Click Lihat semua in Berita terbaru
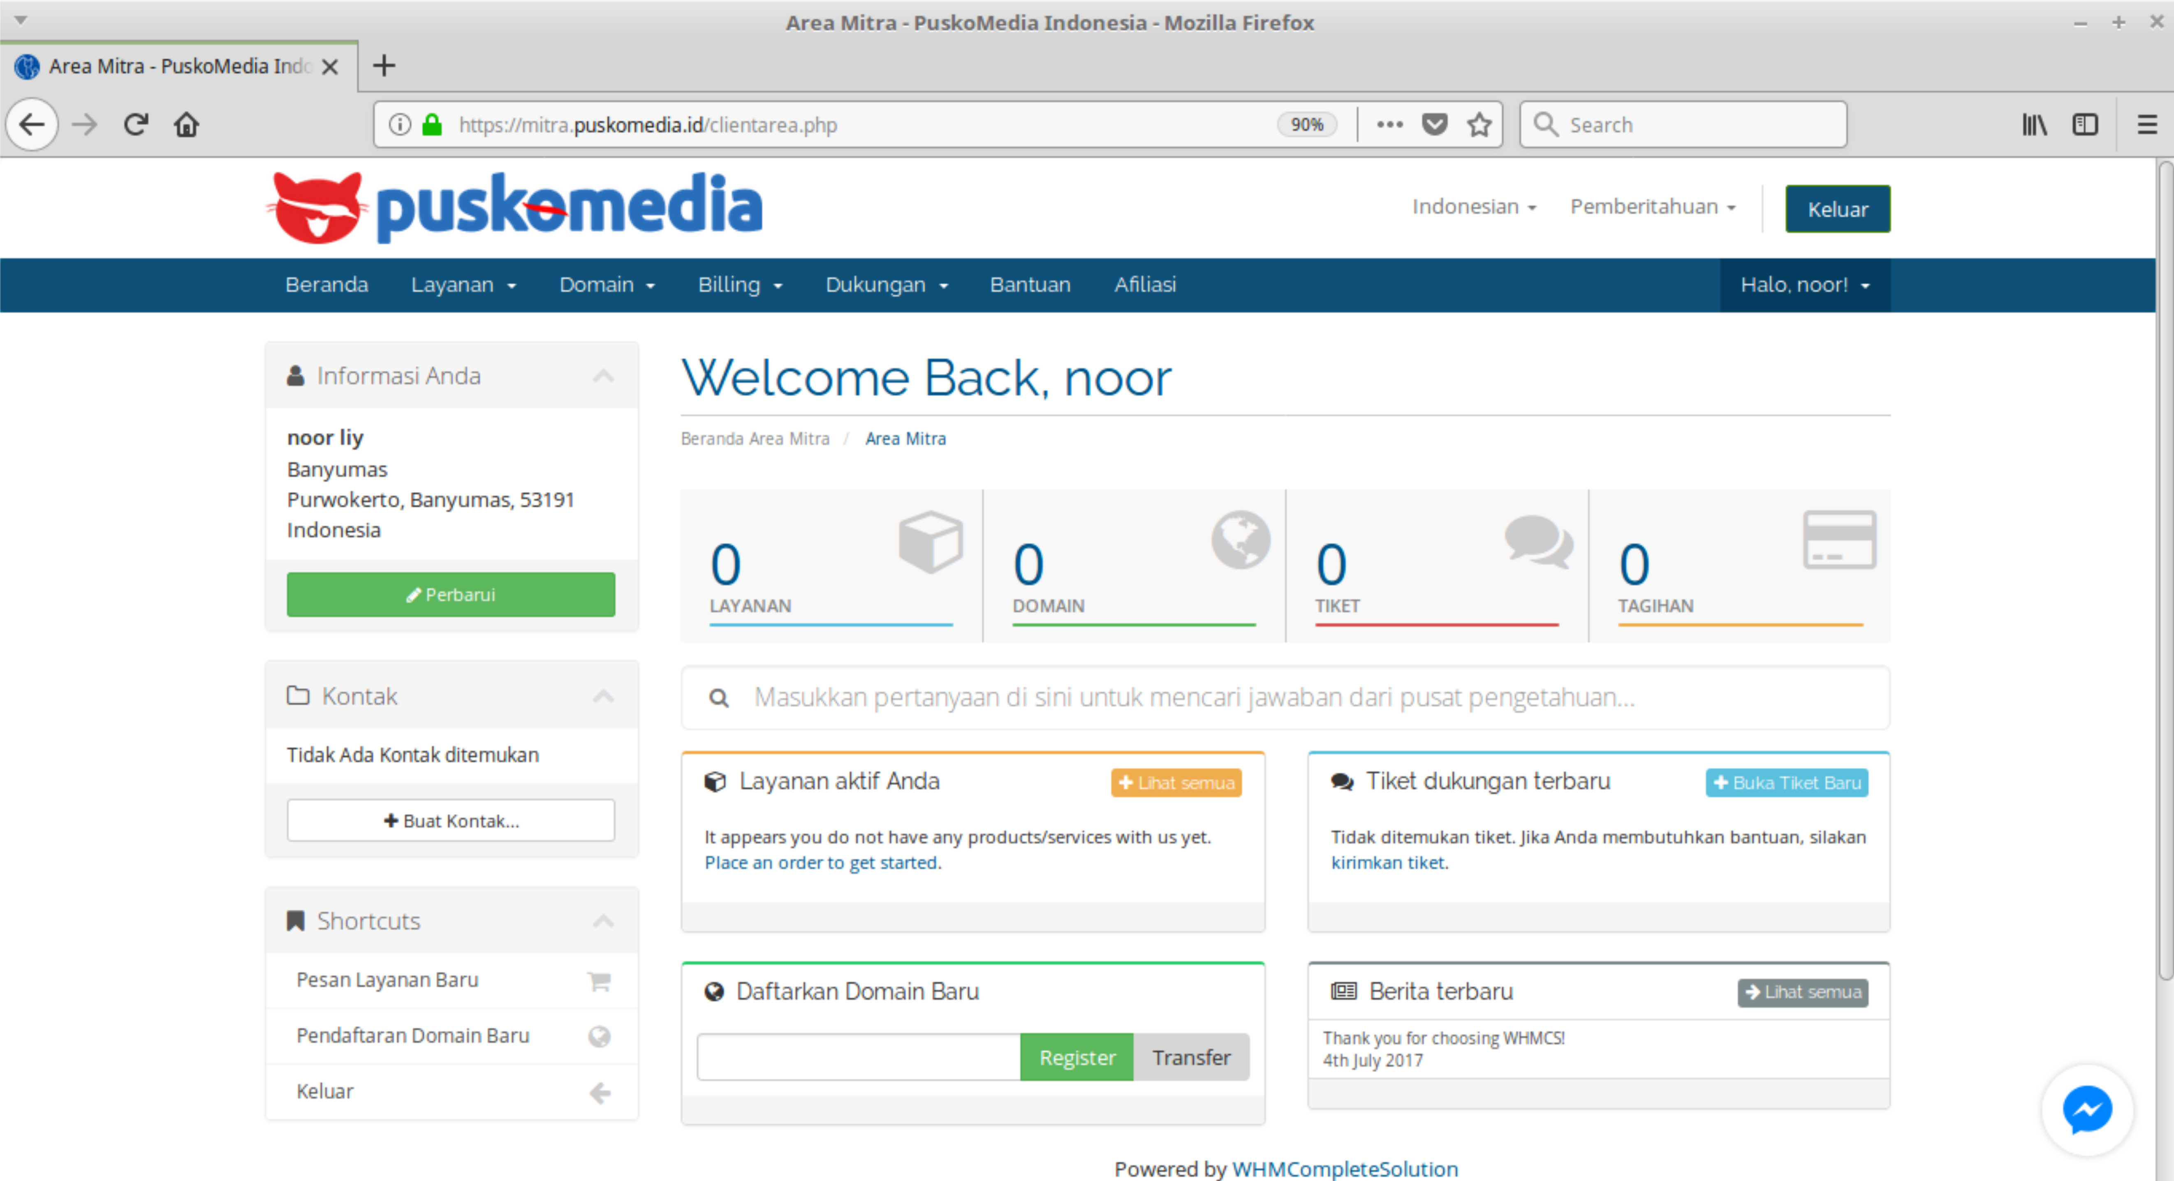The image size is (2174, 1181). pos(1803,993)
